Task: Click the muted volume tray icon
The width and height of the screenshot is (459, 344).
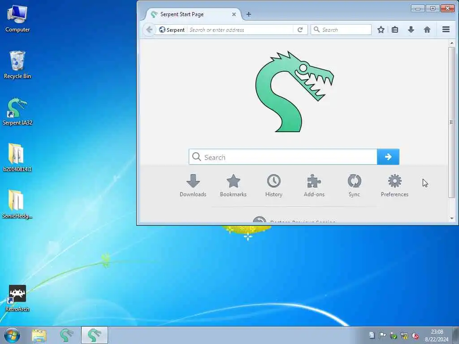Action: pos(415,335)
